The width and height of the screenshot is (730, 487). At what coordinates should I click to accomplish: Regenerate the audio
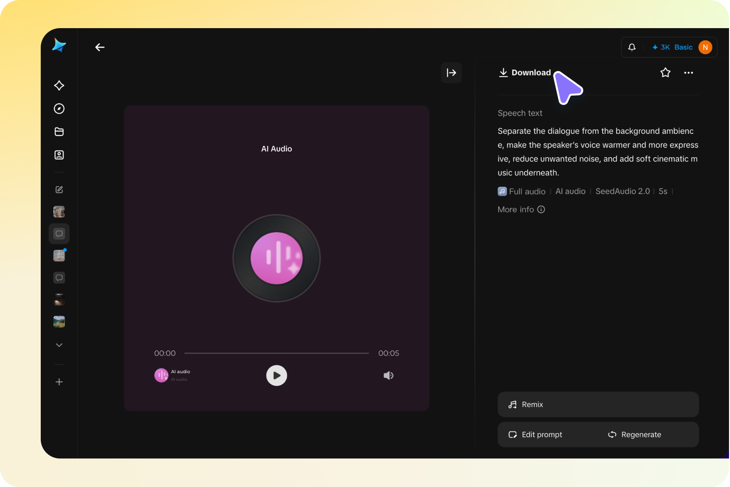coord(635,435)
